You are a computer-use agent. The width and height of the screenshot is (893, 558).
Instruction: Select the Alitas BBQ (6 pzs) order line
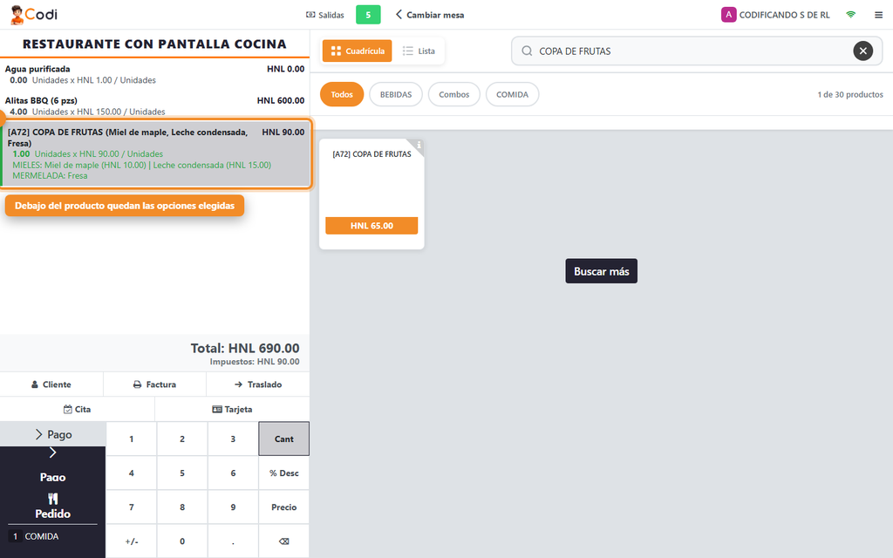click(154, 105)
